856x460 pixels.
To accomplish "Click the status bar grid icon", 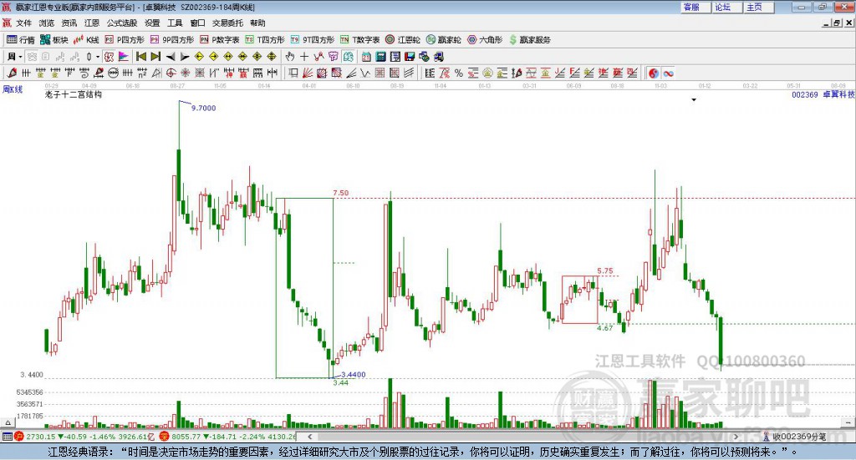I will (x=7, y=437).
